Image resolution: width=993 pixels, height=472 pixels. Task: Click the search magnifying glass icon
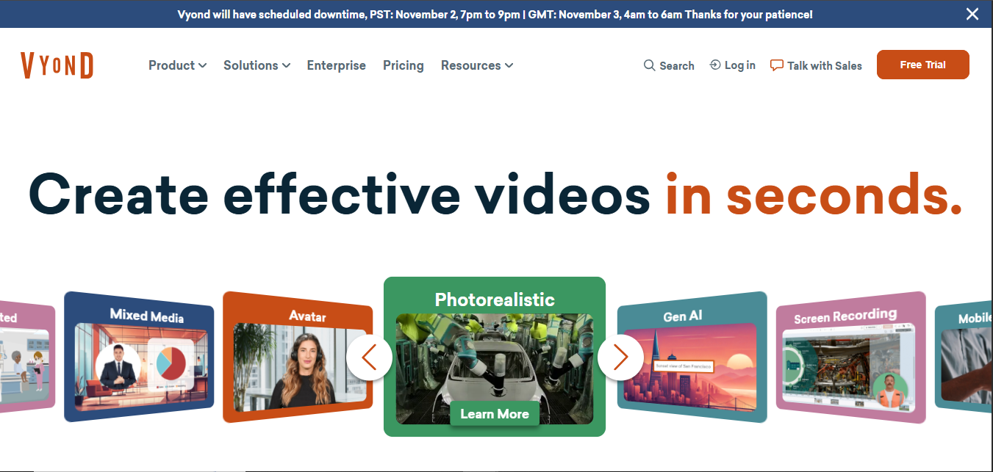tap(649, 65)
